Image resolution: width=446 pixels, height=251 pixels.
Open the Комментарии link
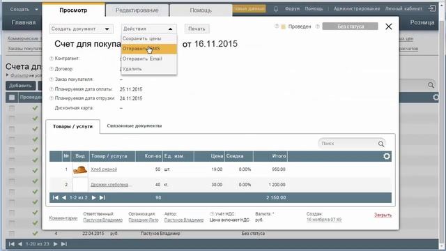pos(63,218)
